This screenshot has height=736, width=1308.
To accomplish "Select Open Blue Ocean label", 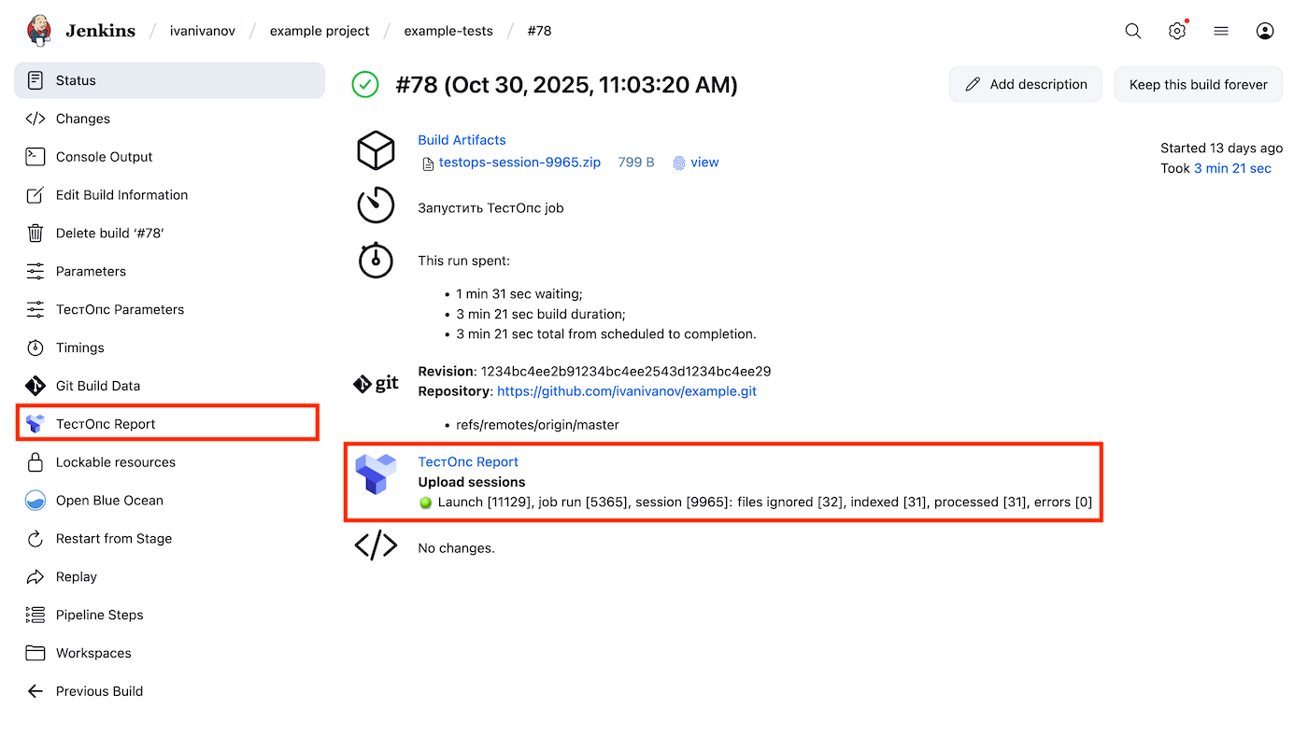I will click(x=109, y=501).
